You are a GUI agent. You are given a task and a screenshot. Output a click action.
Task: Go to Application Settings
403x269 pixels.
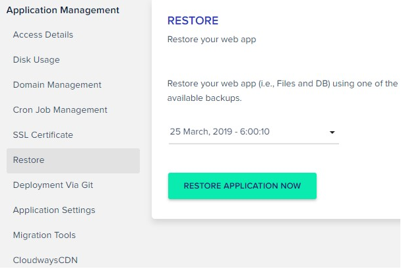(54, 210)
